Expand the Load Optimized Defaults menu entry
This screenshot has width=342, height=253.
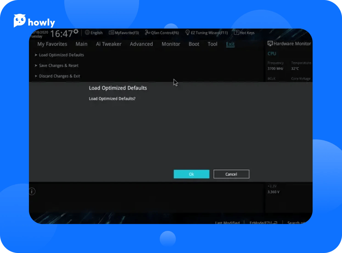point(61,55)
